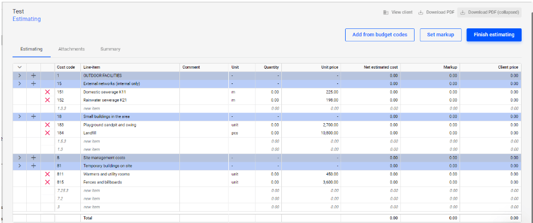Image resolution: width=533 pixels, height=223 pixels.
Task: Click Add from budget codes button
Action: click(x=380, y=35)
